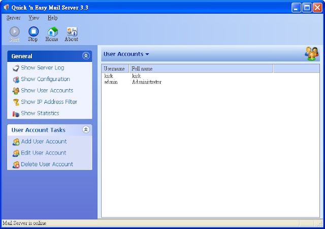Click the General panel title

click(22, 56)
